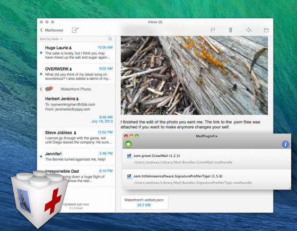Screen dimensions: 297x231
Task: Click the July 18, 2013 date
Action: [102, 121]
